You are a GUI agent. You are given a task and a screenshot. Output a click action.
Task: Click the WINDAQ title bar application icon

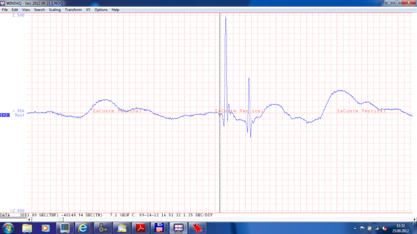(3, 3)
